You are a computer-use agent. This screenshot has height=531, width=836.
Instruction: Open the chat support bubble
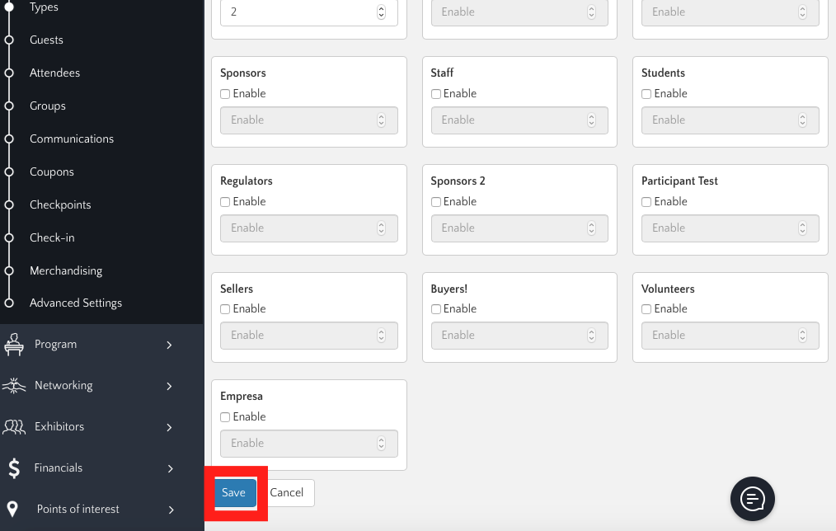tap(752, 499)
